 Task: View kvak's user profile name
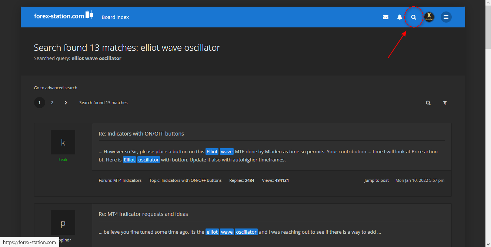point(63,160)
